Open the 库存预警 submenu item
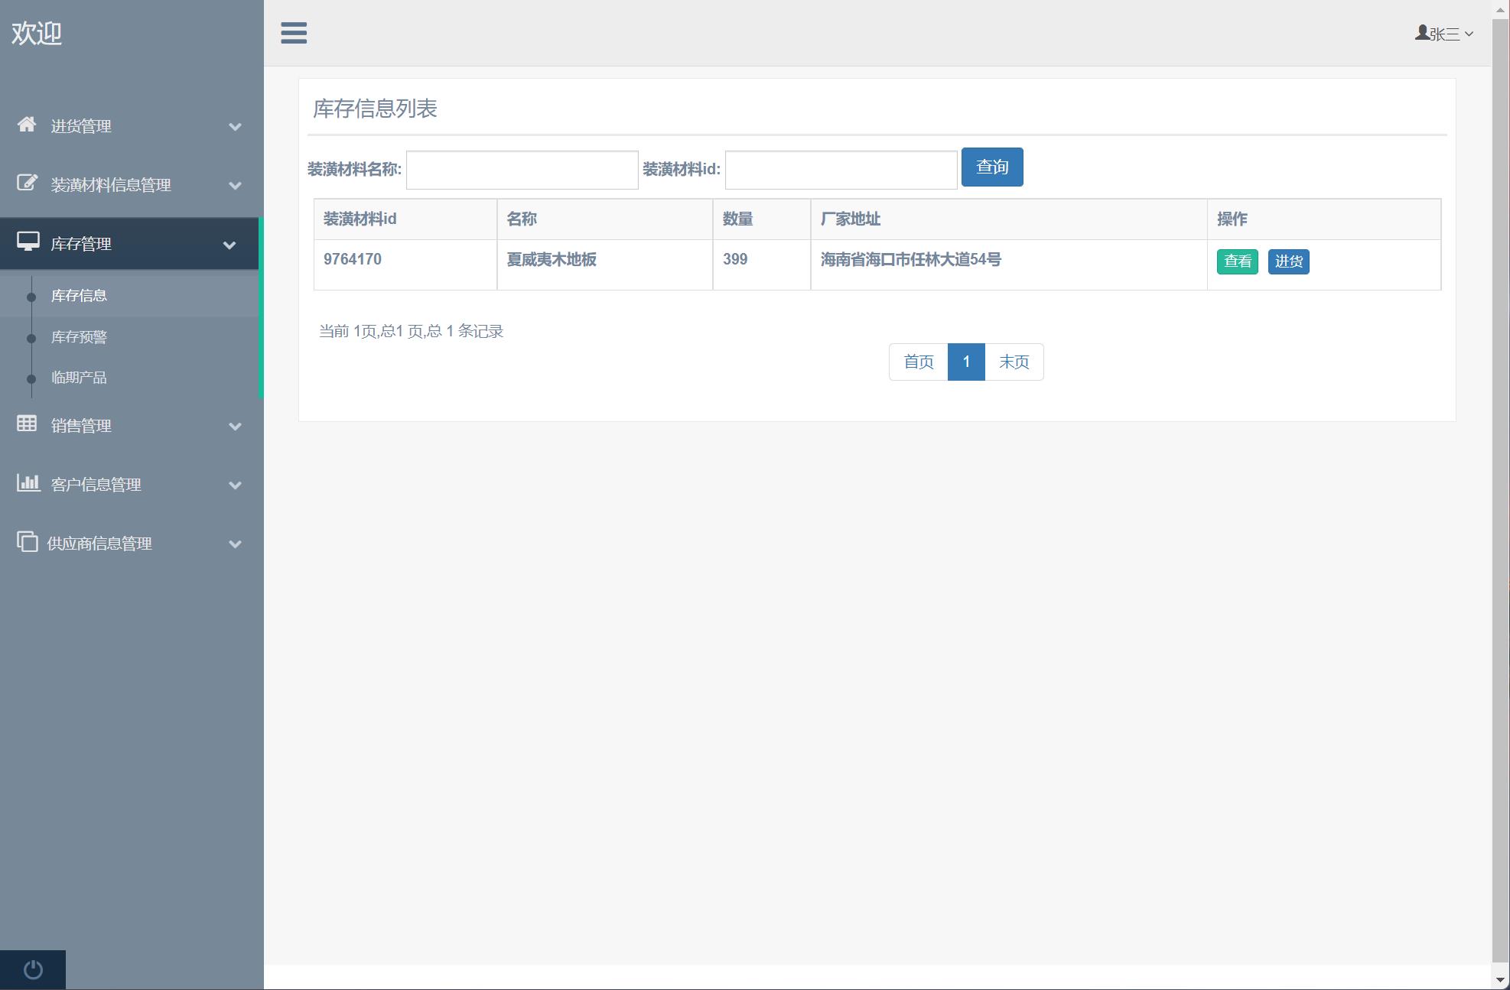This screenshot has height=990, width=1510. point(79,337)
